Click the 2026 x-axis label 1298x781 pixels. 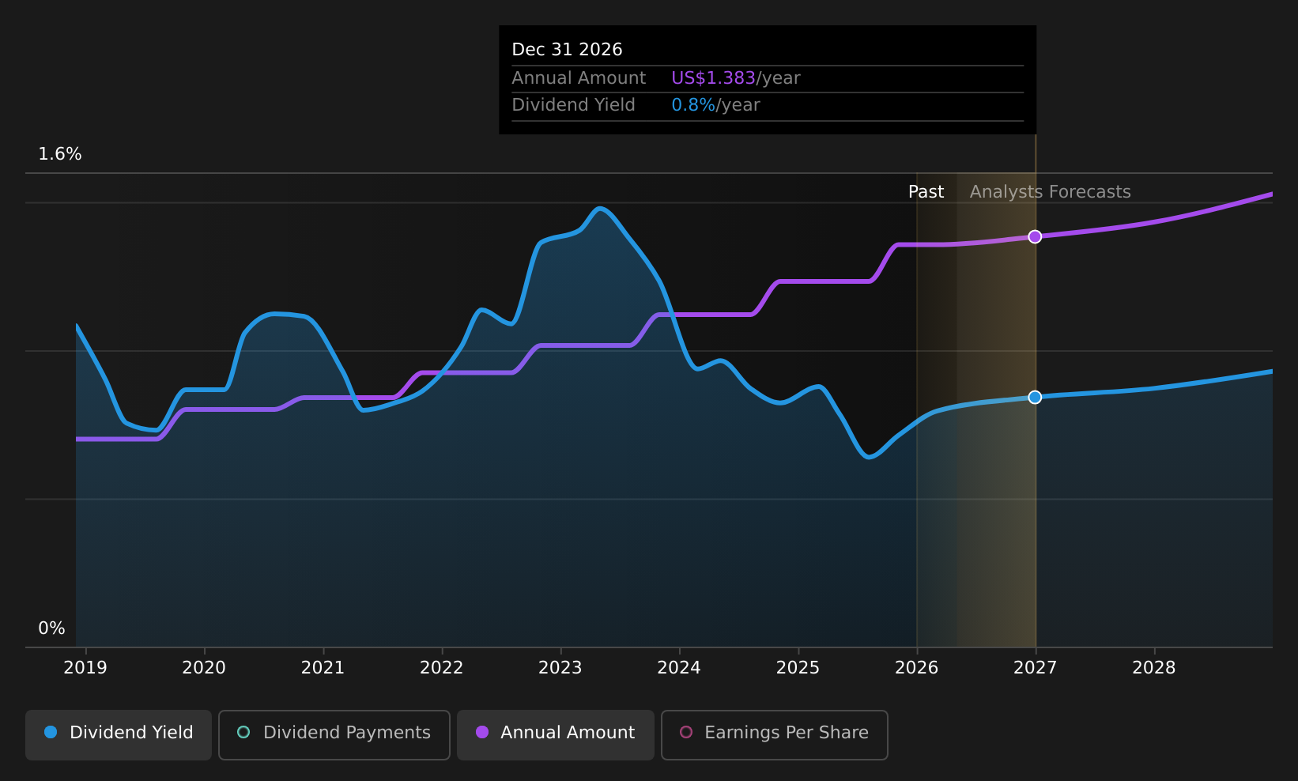(x=916, y=668)
